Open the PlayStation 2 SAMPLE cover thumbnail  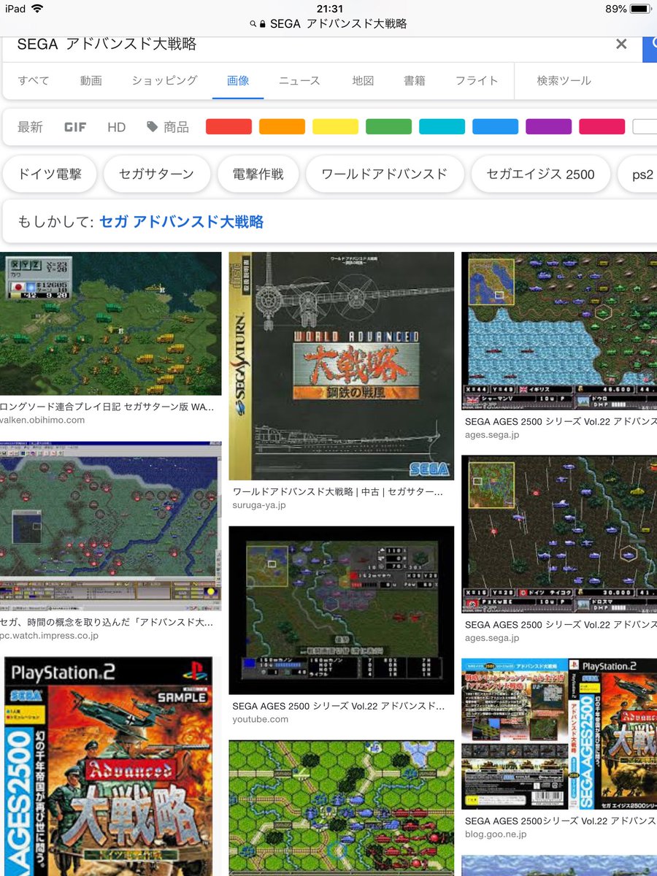108,766
